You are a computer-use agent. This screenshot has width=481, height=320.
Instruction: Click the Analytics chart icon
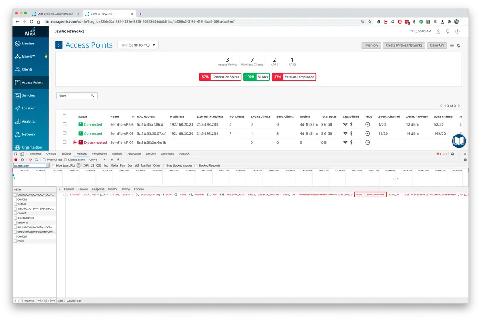point(17,122)
